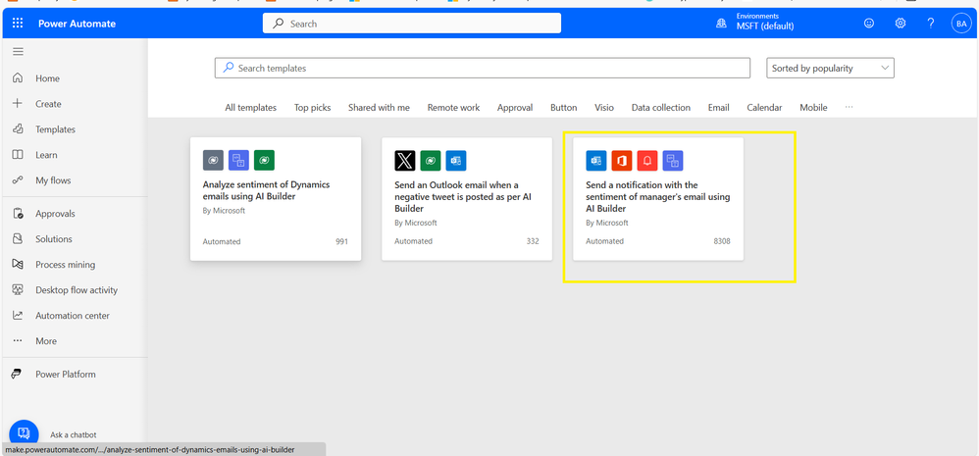Click the Outlook icon on manager's email card
Screen dimensions: 979x456
pos(596,160)
